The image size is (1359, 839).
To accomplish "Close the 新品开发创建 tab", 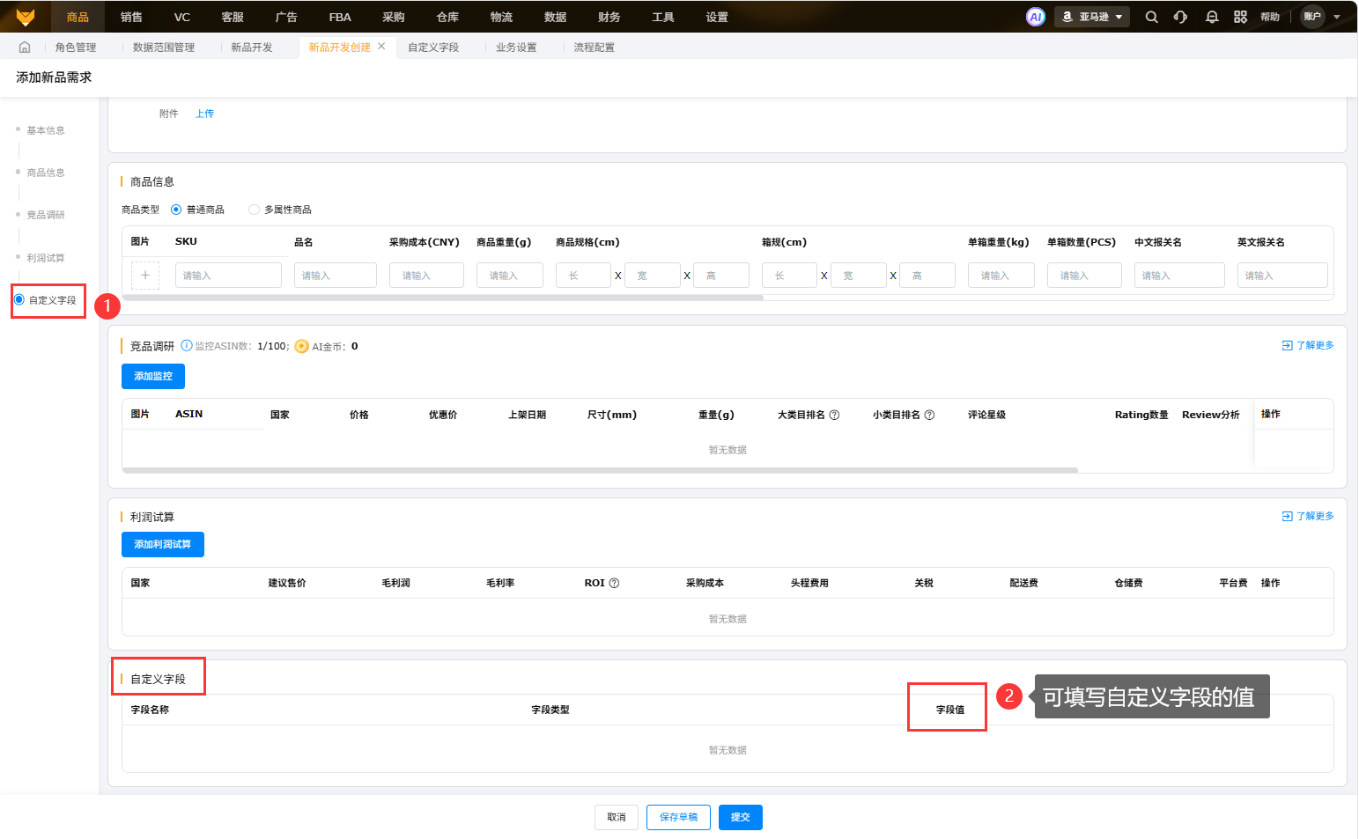I will [x=381, y=47].
